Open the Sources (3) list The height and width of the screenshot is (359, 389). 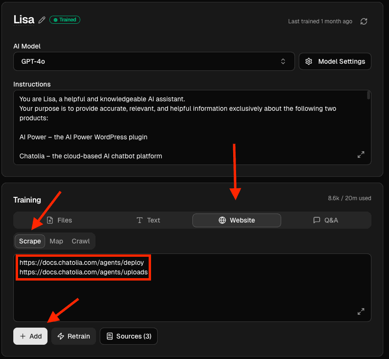click(129, 336)
